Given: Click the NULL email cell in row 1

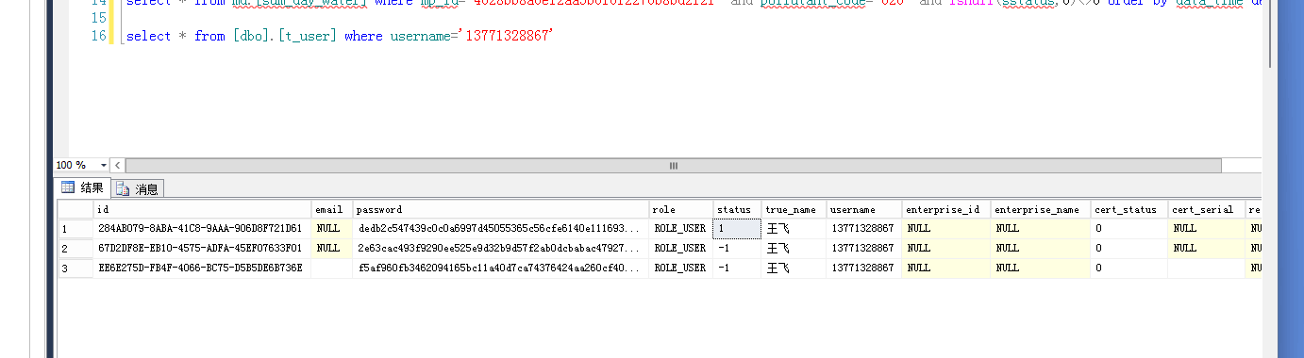Looking at the screenshot, I should point(332,228).
